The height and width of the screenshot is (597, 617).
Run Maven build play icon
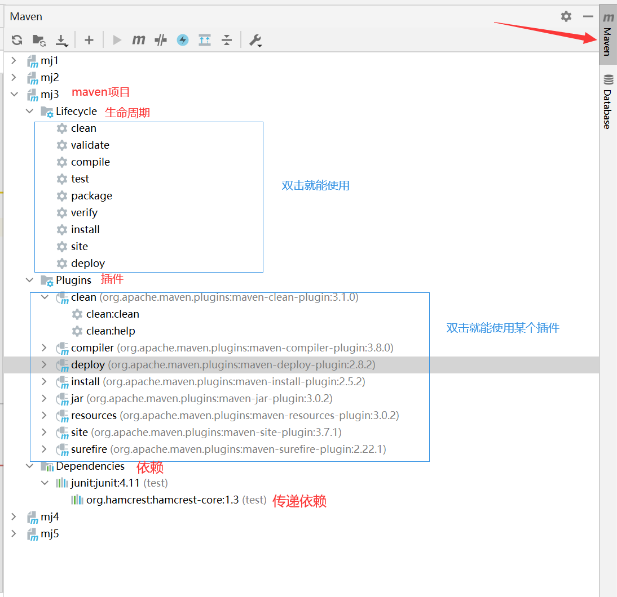(117, 39)
